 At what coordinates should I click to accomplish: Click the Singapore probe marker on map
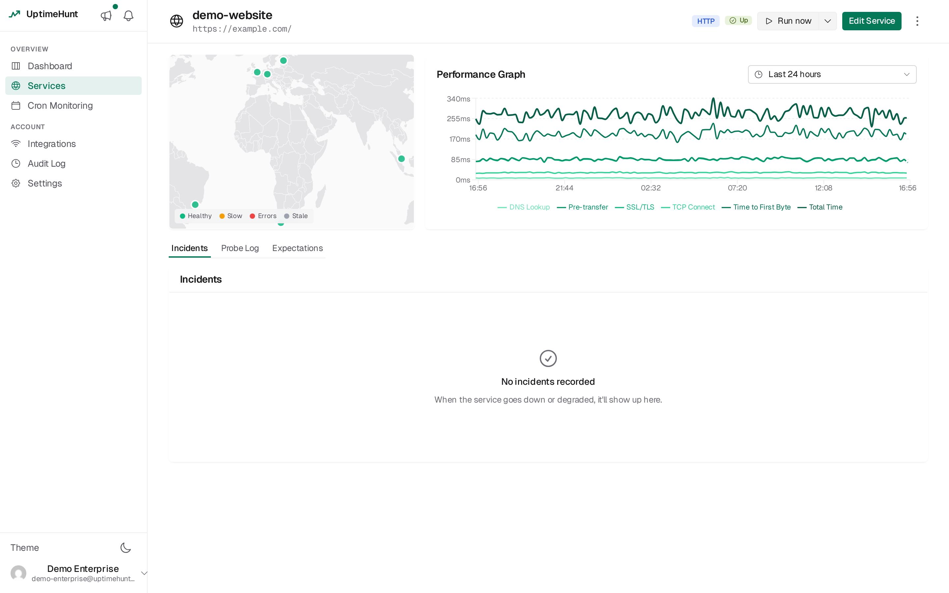tap(401, 159)
